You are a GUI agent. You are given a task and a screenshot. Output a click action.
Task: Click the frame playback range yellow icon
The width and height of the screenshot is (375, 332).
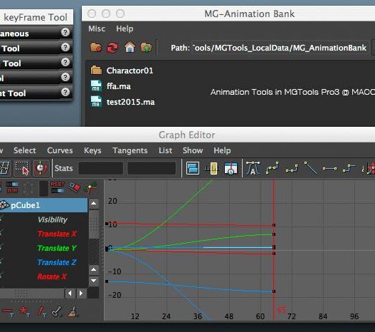[x=212, y=168]
